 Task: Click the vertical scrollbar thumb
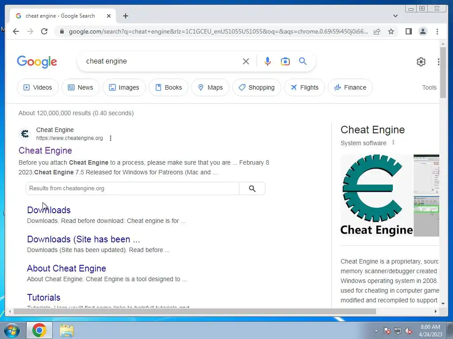pos(443,73)
